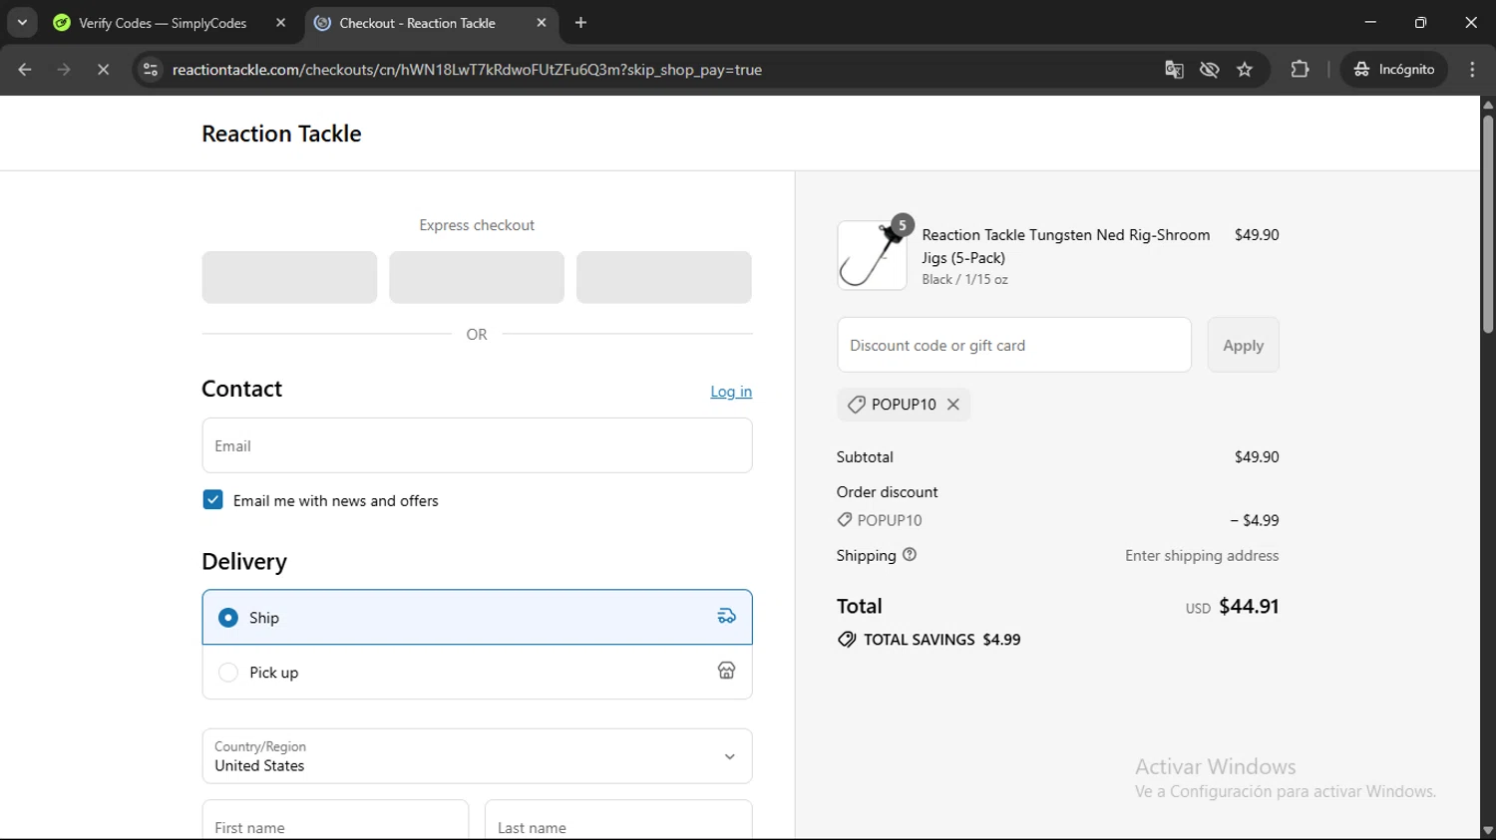Open the Chrome three-dot menu
The image size is (1496, 840).
pyautogui.click(x=1473, y=70)
